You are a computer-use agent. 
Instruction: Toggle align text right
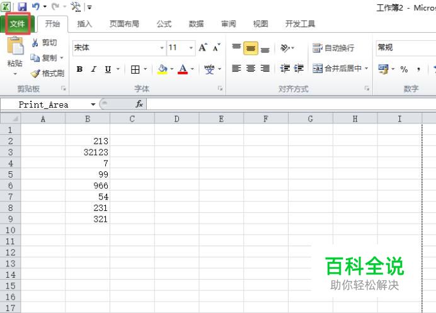[x=265, y=69]
